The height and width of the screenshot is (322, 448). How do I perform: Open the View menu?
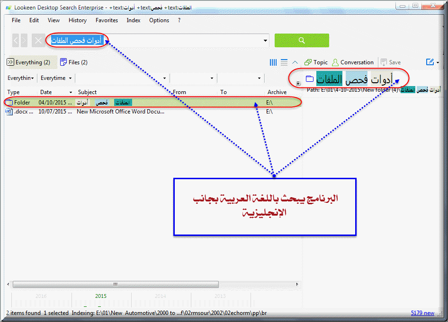click(x=54, y=20)
